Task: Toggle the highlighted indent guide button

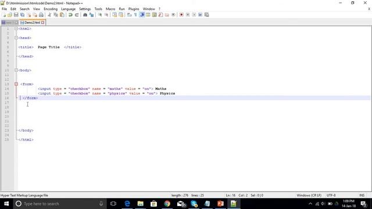Action: click(x=142, y=15)
